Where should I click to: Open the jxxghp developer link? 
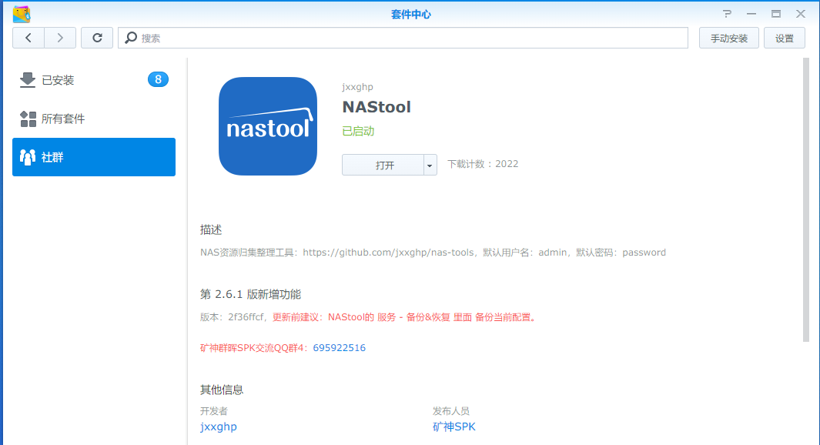(219, 427)
